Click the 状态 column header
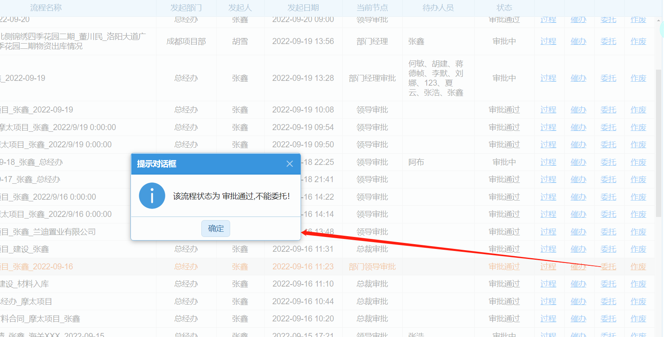Screen dimensions: 664x337 click(504, 8)
